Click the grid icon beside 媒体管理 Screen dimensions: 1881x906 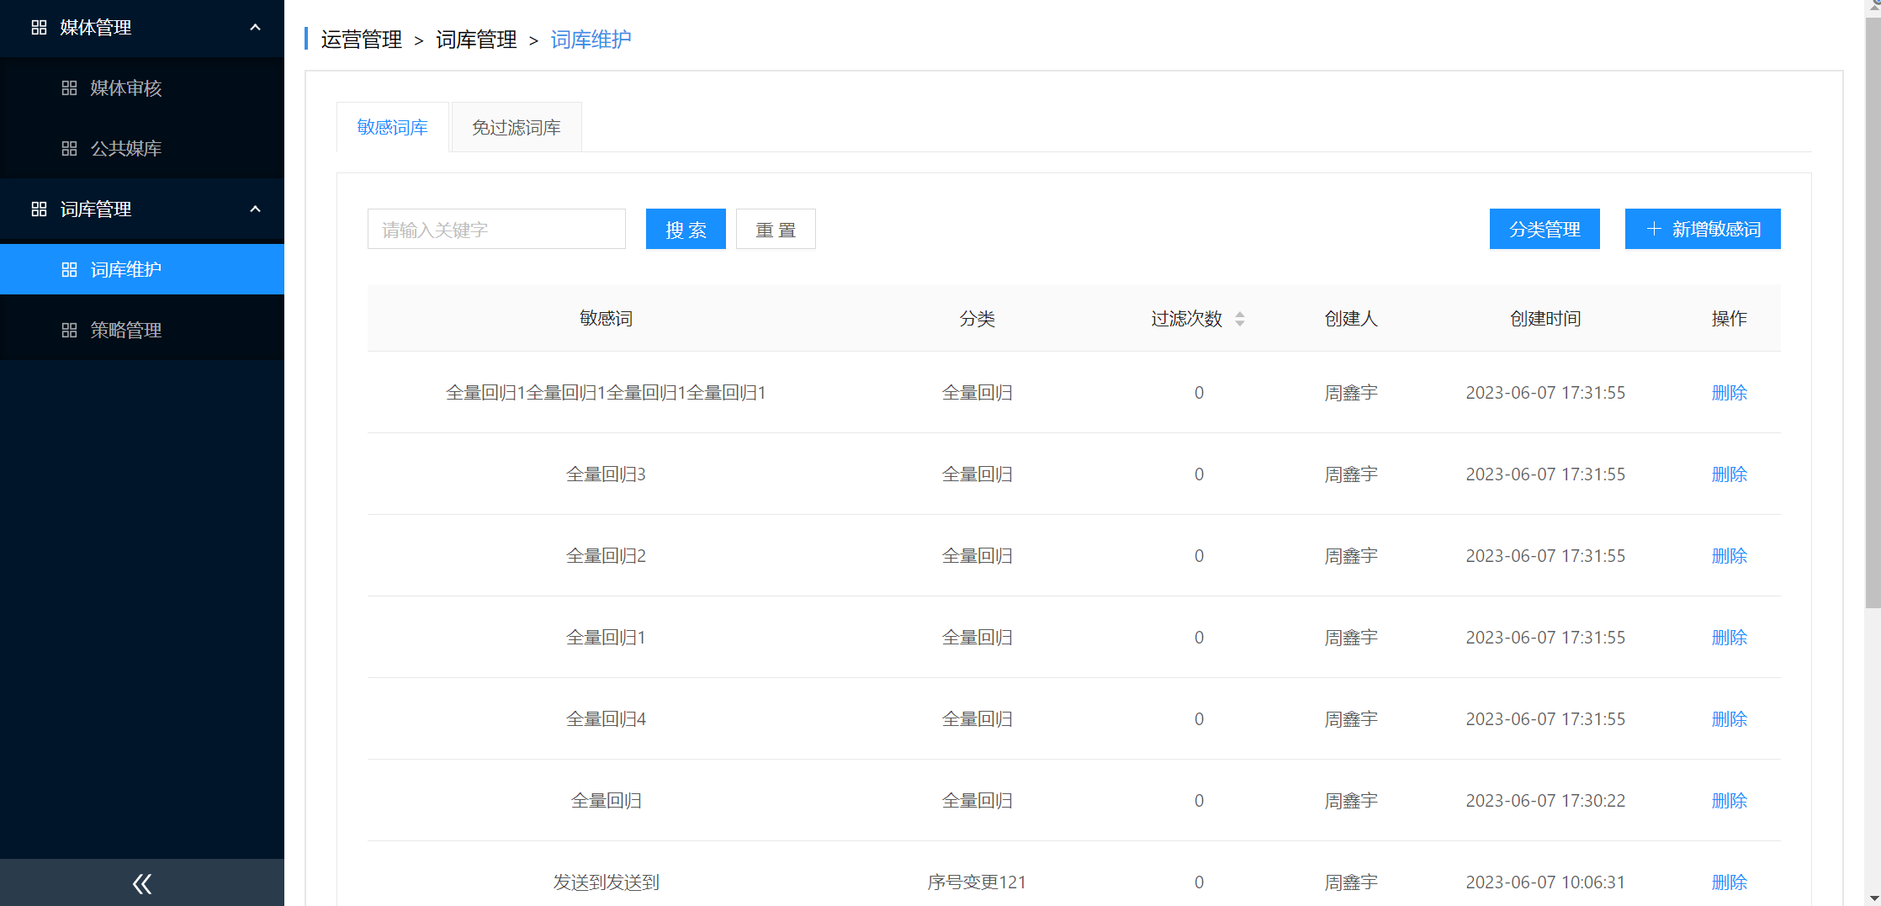pyautogui.click(x=39, y=28)
